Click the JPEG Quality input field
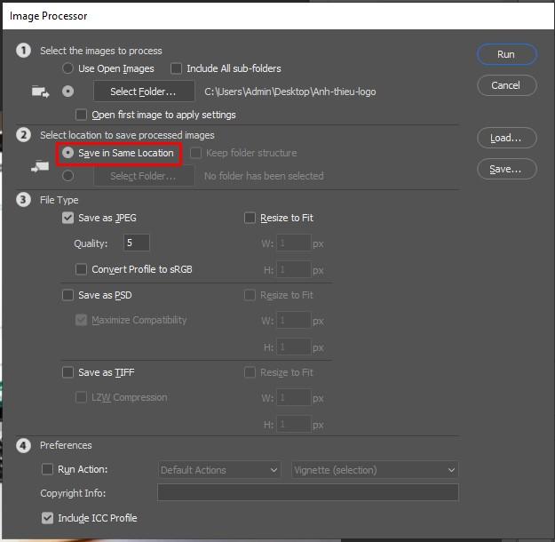The width and height of the screenshot is (555, 542). coord(137,243)
